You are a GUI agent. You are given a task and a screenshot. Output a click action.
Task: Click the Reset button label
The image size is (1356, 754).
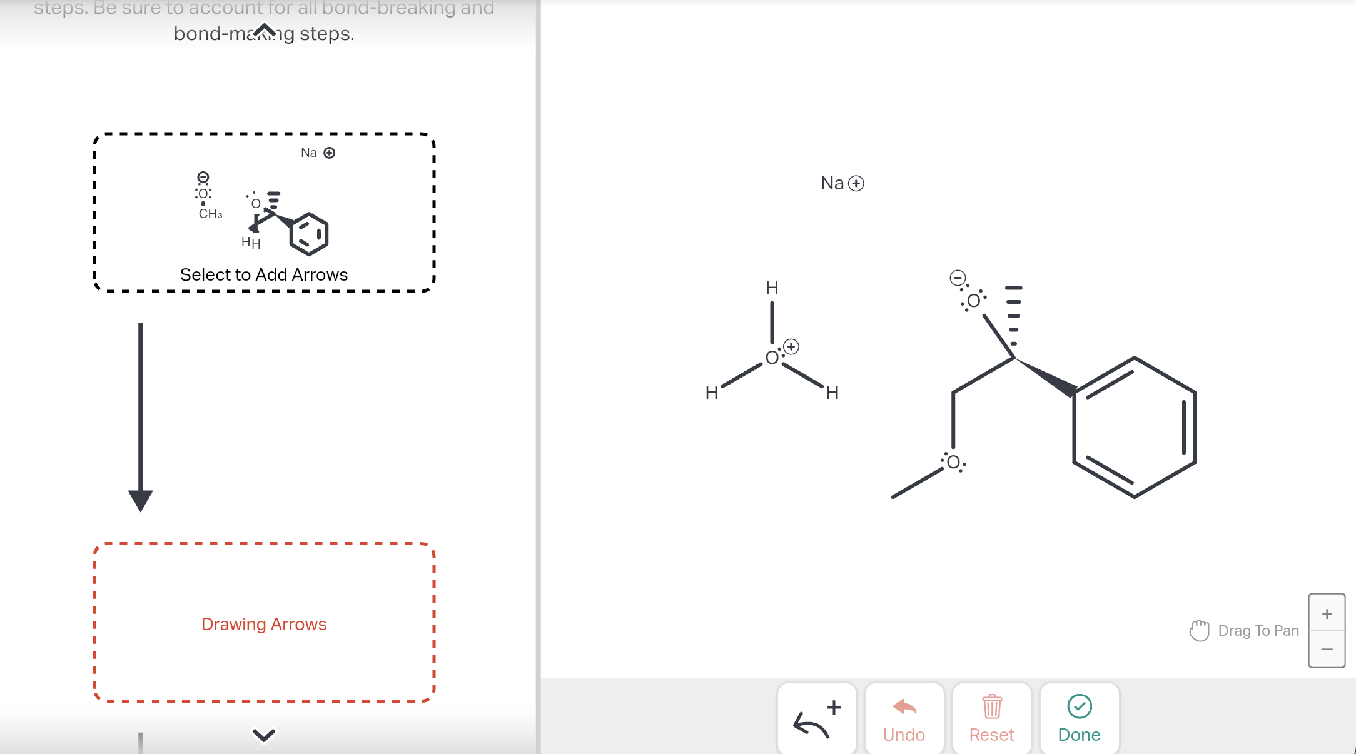tap(992, 735)
